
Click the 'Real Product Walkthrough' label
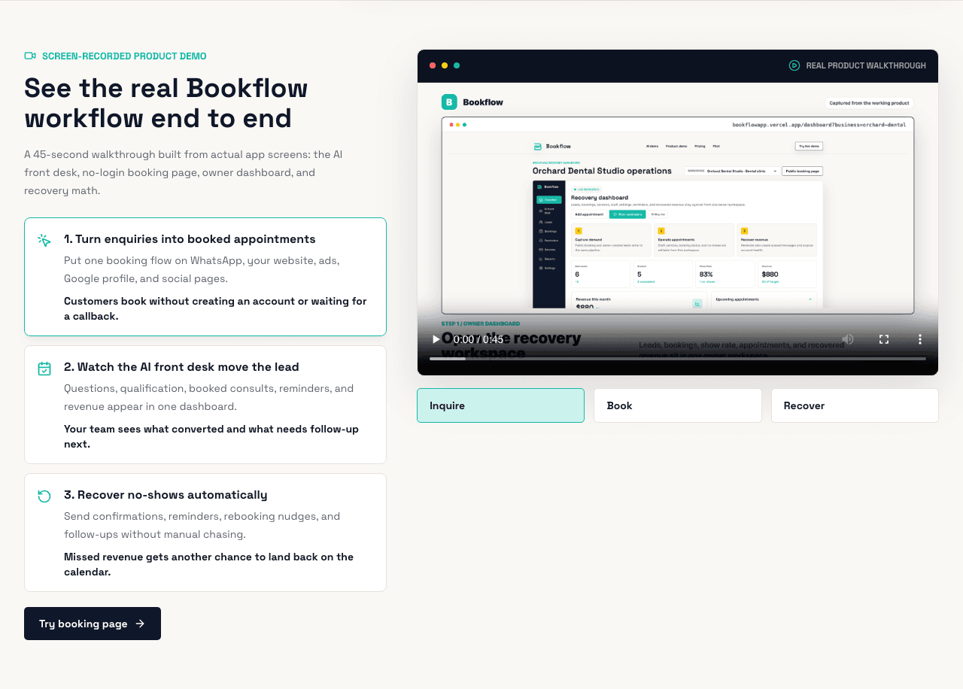866,65
